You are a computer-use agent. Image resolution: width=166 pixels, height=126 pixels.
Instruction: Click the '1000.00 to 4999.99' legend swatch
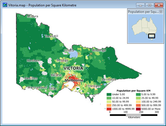tap(109, 109)
